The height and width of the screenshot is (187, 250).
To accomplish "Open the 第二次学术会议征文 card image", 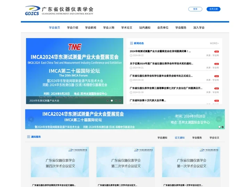I will pyautogui.click(x=125, y=162).
